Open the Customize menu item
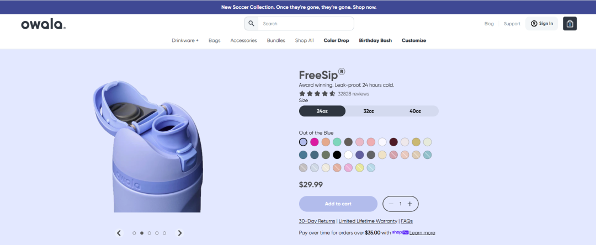Screen dimensions: 596x245 click(x=414, y=40)
